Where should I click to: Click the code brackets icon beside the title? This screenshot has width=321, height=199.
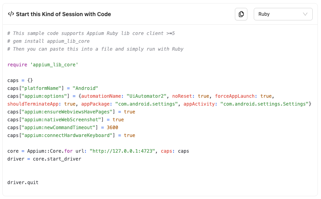pyautogui.click(x=11, y=14)
